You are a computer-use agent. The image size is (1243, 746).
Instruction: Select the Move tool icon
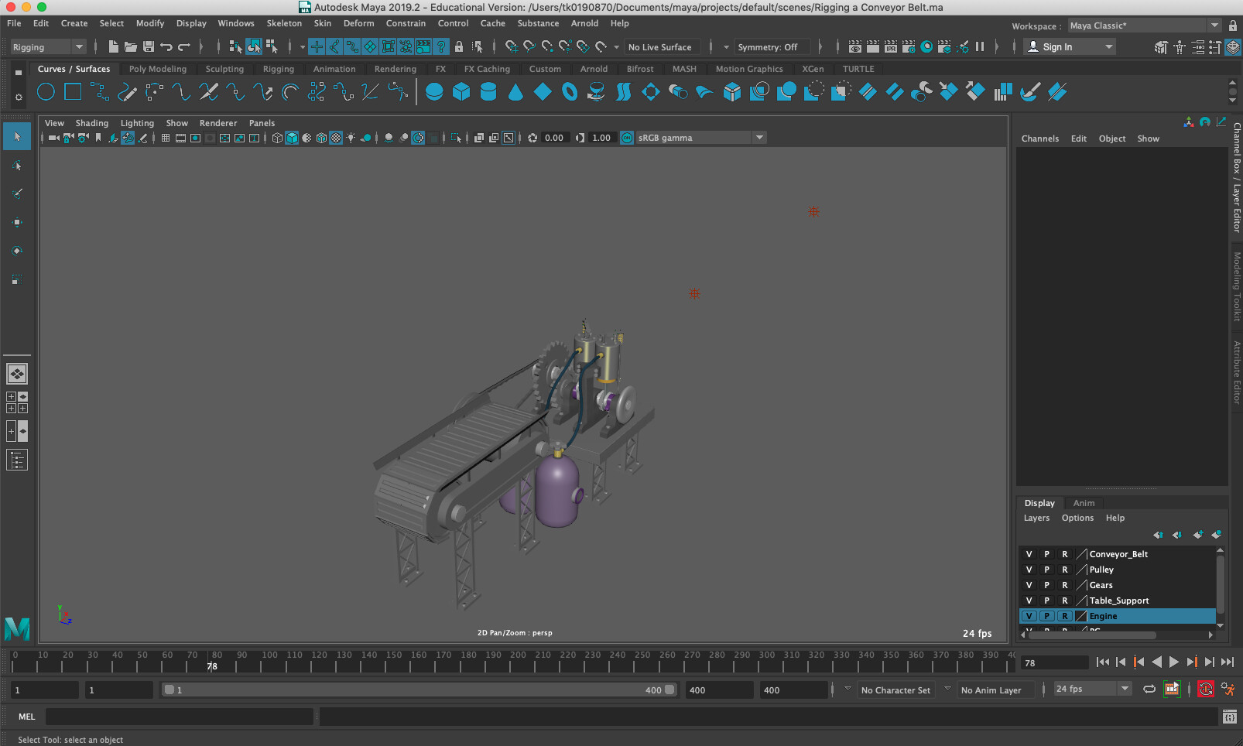[17, 223]
